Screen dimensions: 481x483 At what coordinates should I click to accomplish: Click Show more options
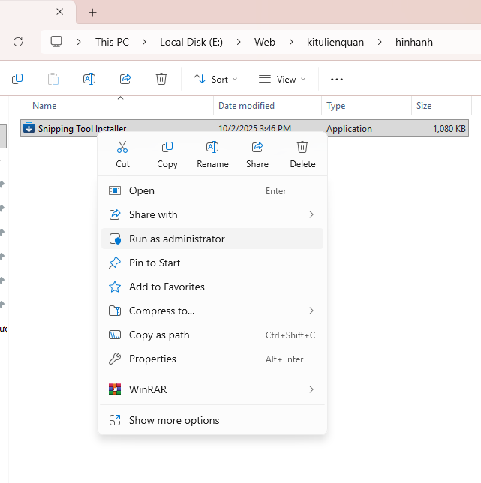coord(212,420)
